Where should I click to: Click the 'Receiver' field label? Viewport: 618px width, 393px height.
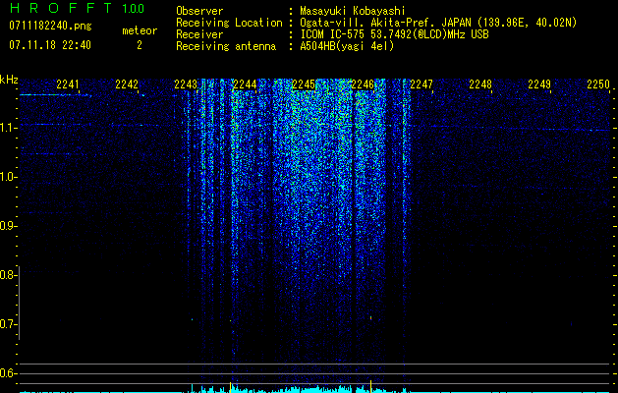tap(199, 34)
